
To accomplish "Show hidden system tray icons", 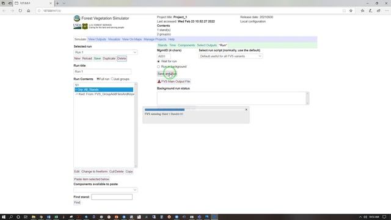I will 360,217.
